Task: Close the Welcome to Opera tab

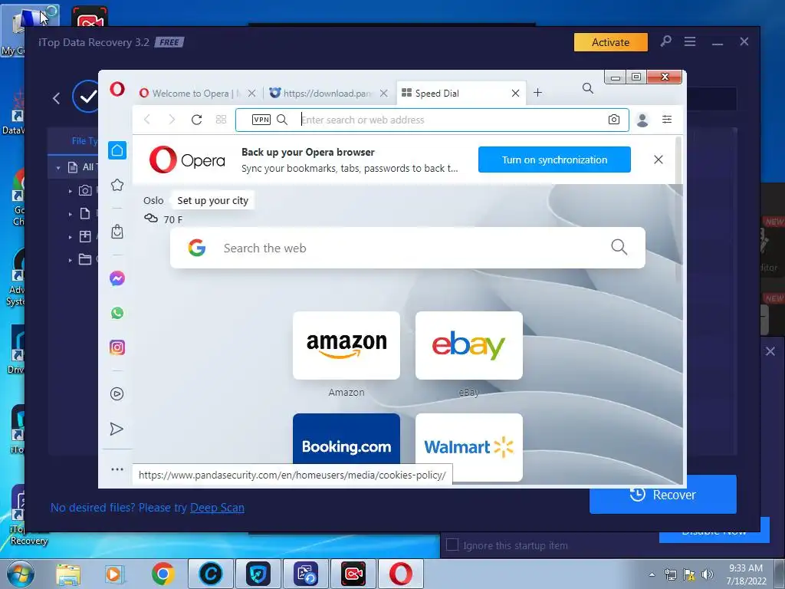Action: point(251,93)
